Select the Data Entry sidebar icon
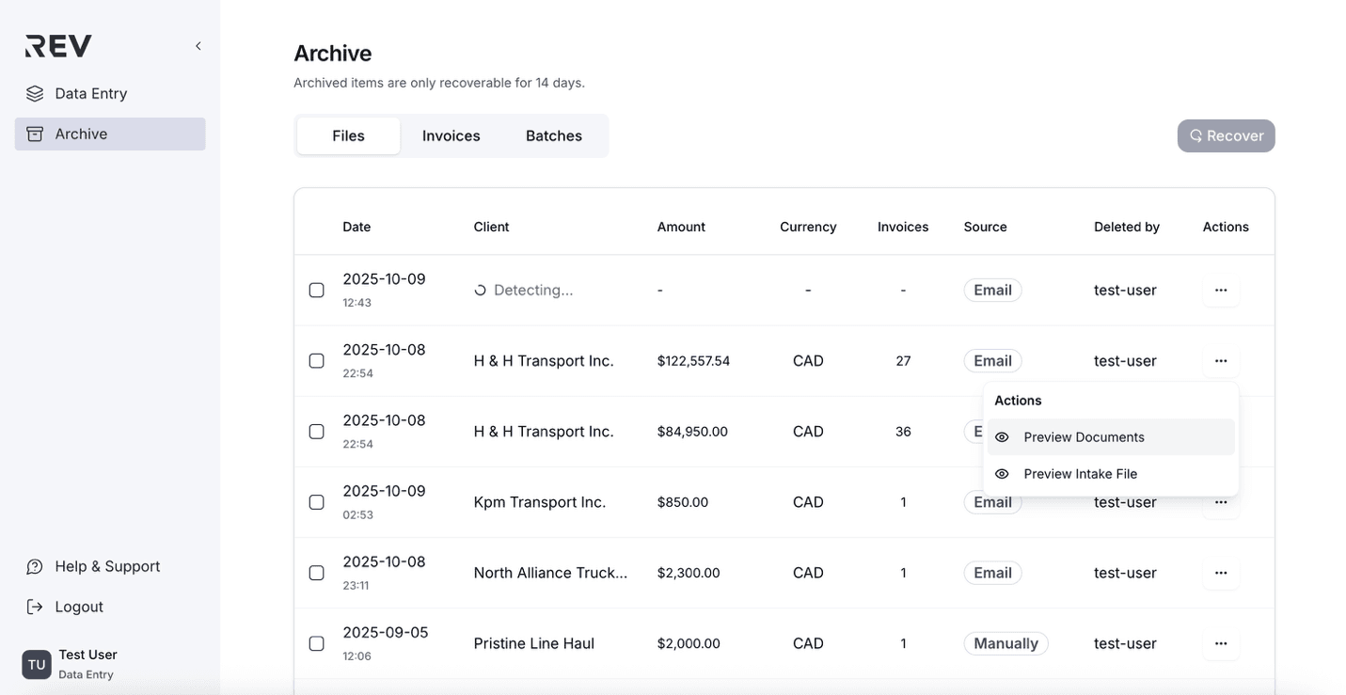This screenshot has height=695, width=1346. click(35, 93)
